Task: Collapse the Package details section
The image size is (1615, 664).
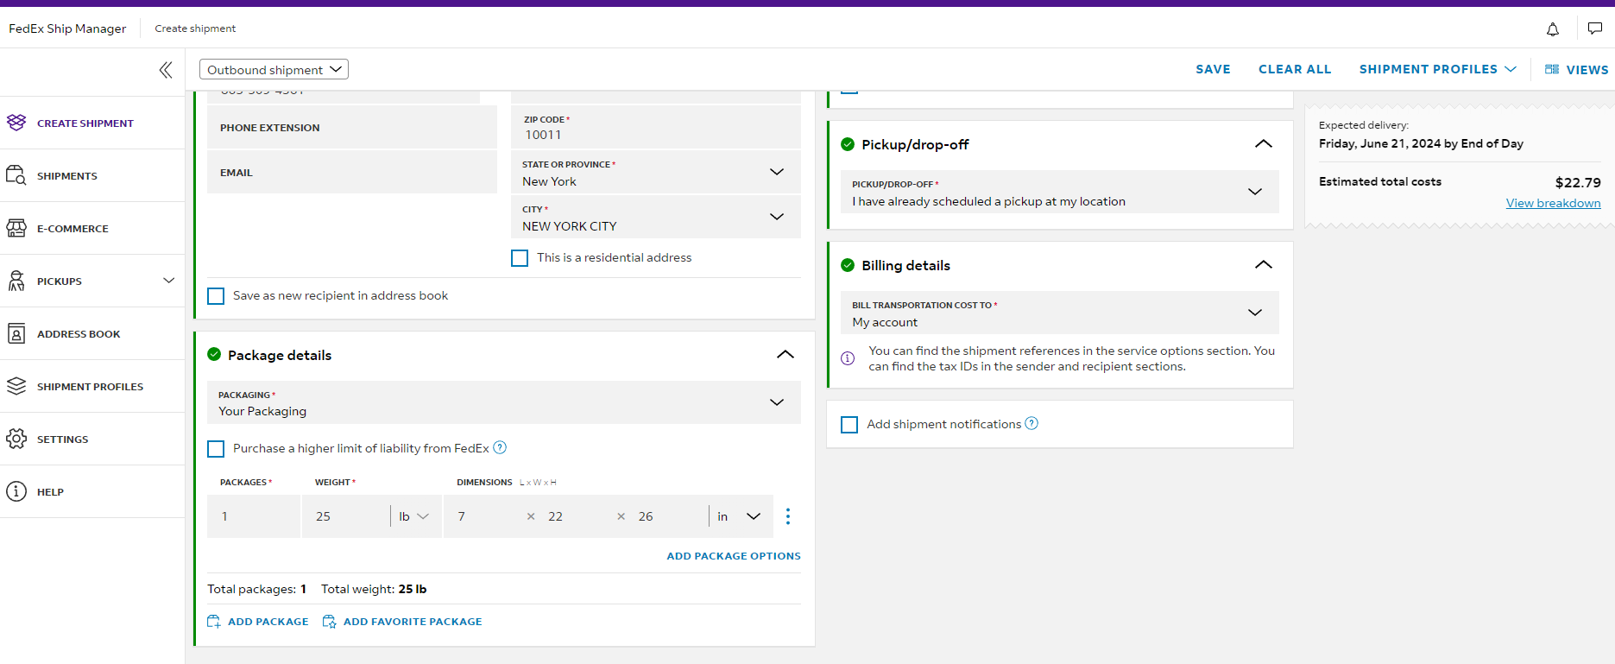Action: pos(785,355)
